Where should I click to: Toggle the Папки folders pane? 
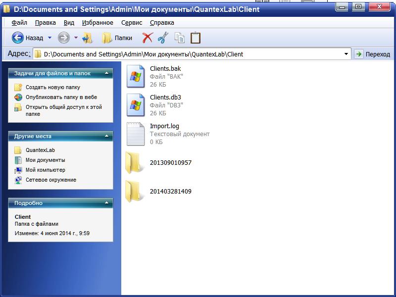(117, 38)
